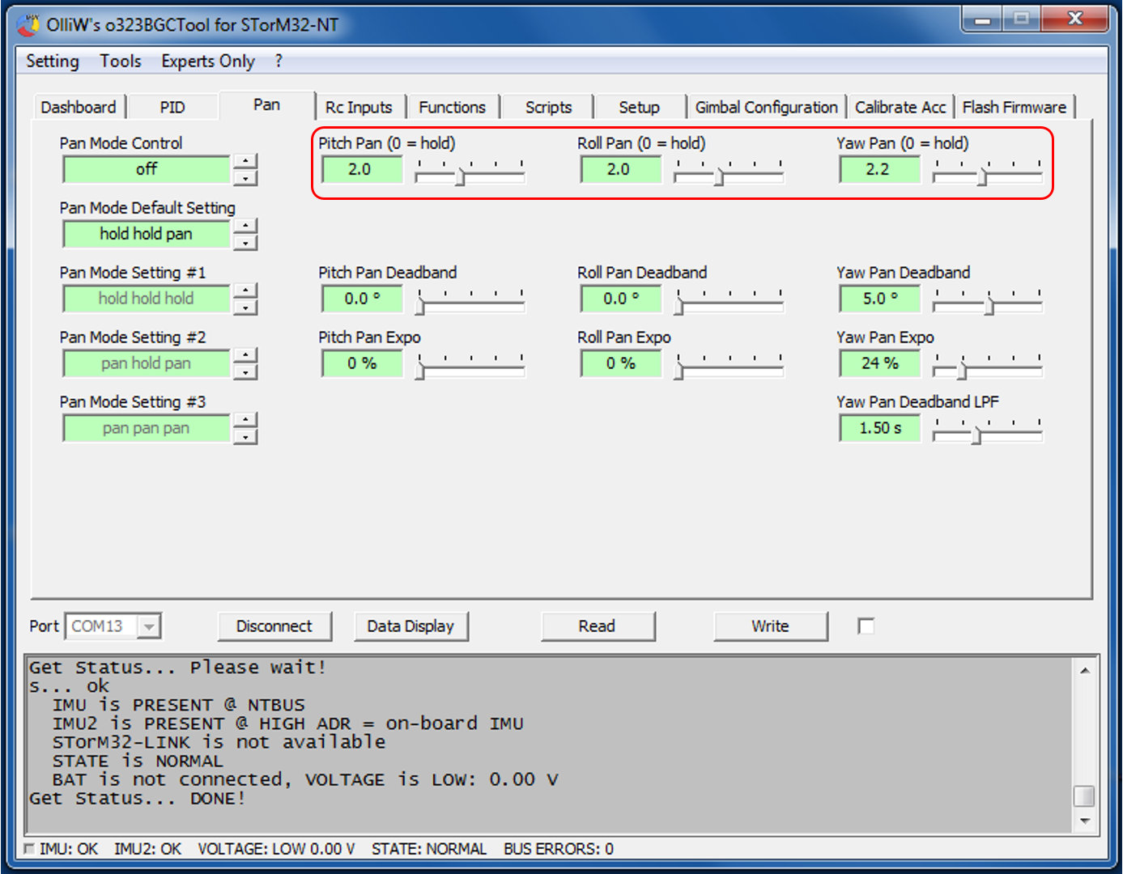Click the app icon in title bar
The height and width of the screenshot is (874, 1123).
point(28,25)
